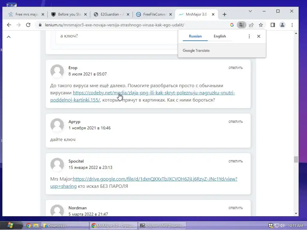Open the Chrome profile avatar menu
307x230 pixels.
(x=282, y=25)
